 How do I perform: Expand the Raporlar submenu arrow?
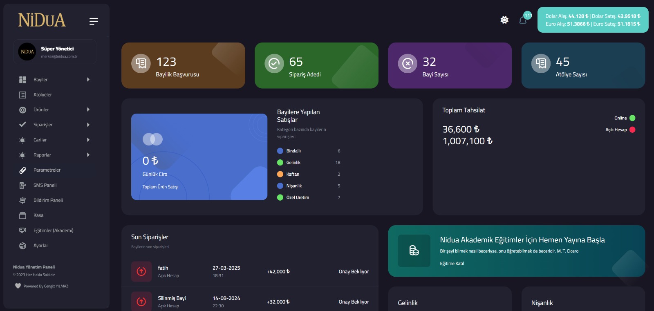[x=88, y=155]
